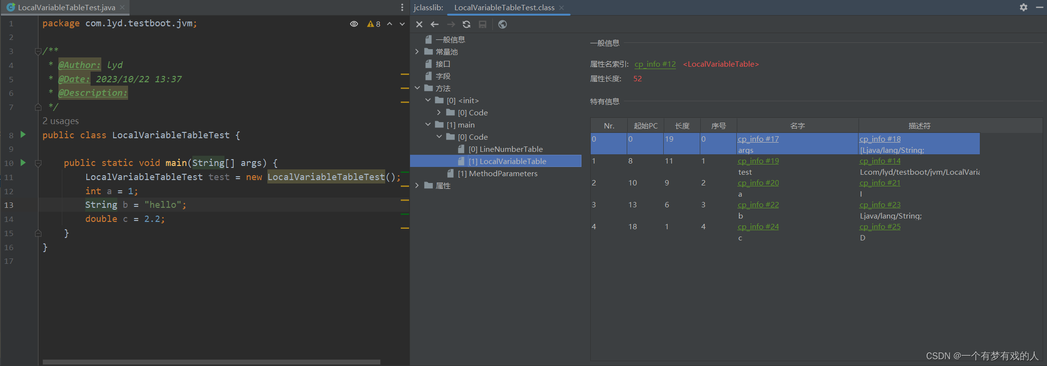Hide the jclasslib tool window

point(1039,7)
